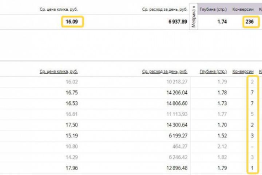The image size is (262, 175).
Task: Click the 17.96 click price cell
Action: point(72,168)
